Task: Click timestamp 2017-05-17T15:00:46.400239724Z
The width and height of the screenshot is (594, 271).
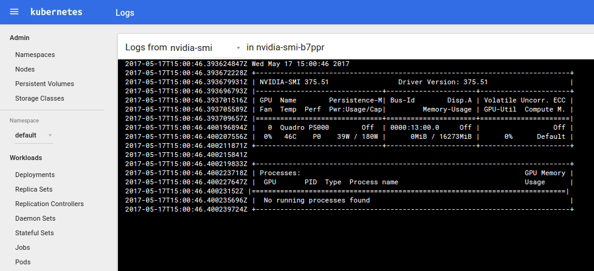Action: [x=187, y=209]
